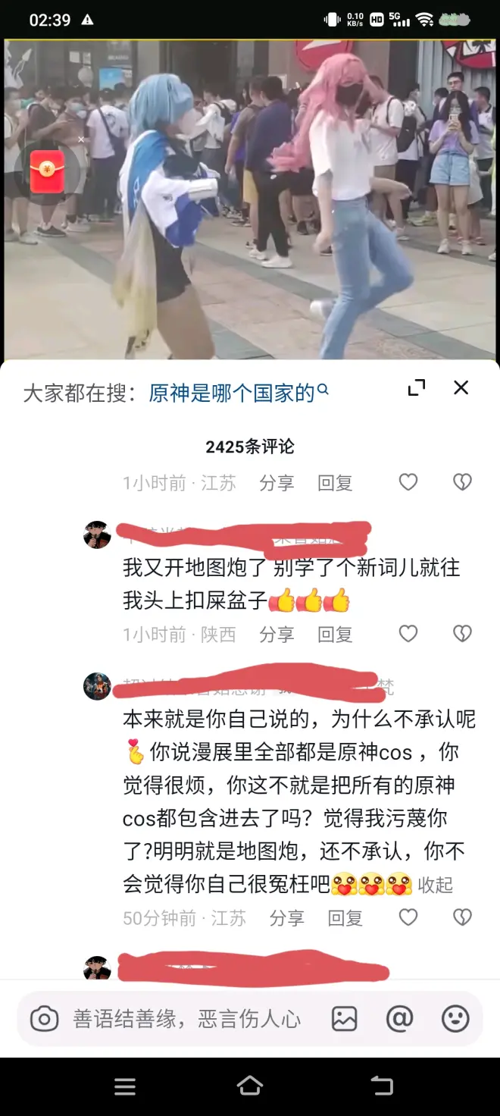Tap the @ mention icon
The height and width of the screenshot is (1116, 500).
(399, 1019)
